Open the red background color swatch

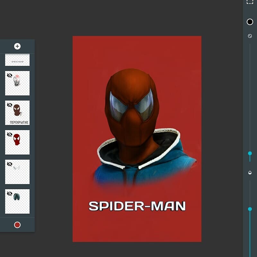click(x=17, y=225)
